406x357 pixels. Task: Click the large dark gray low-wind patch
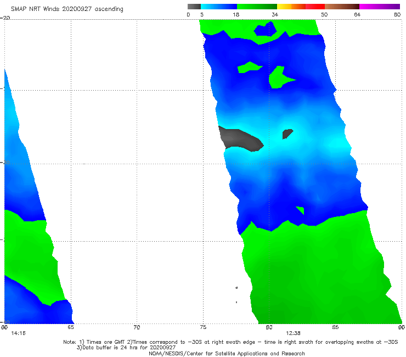(x=240, y=139)
